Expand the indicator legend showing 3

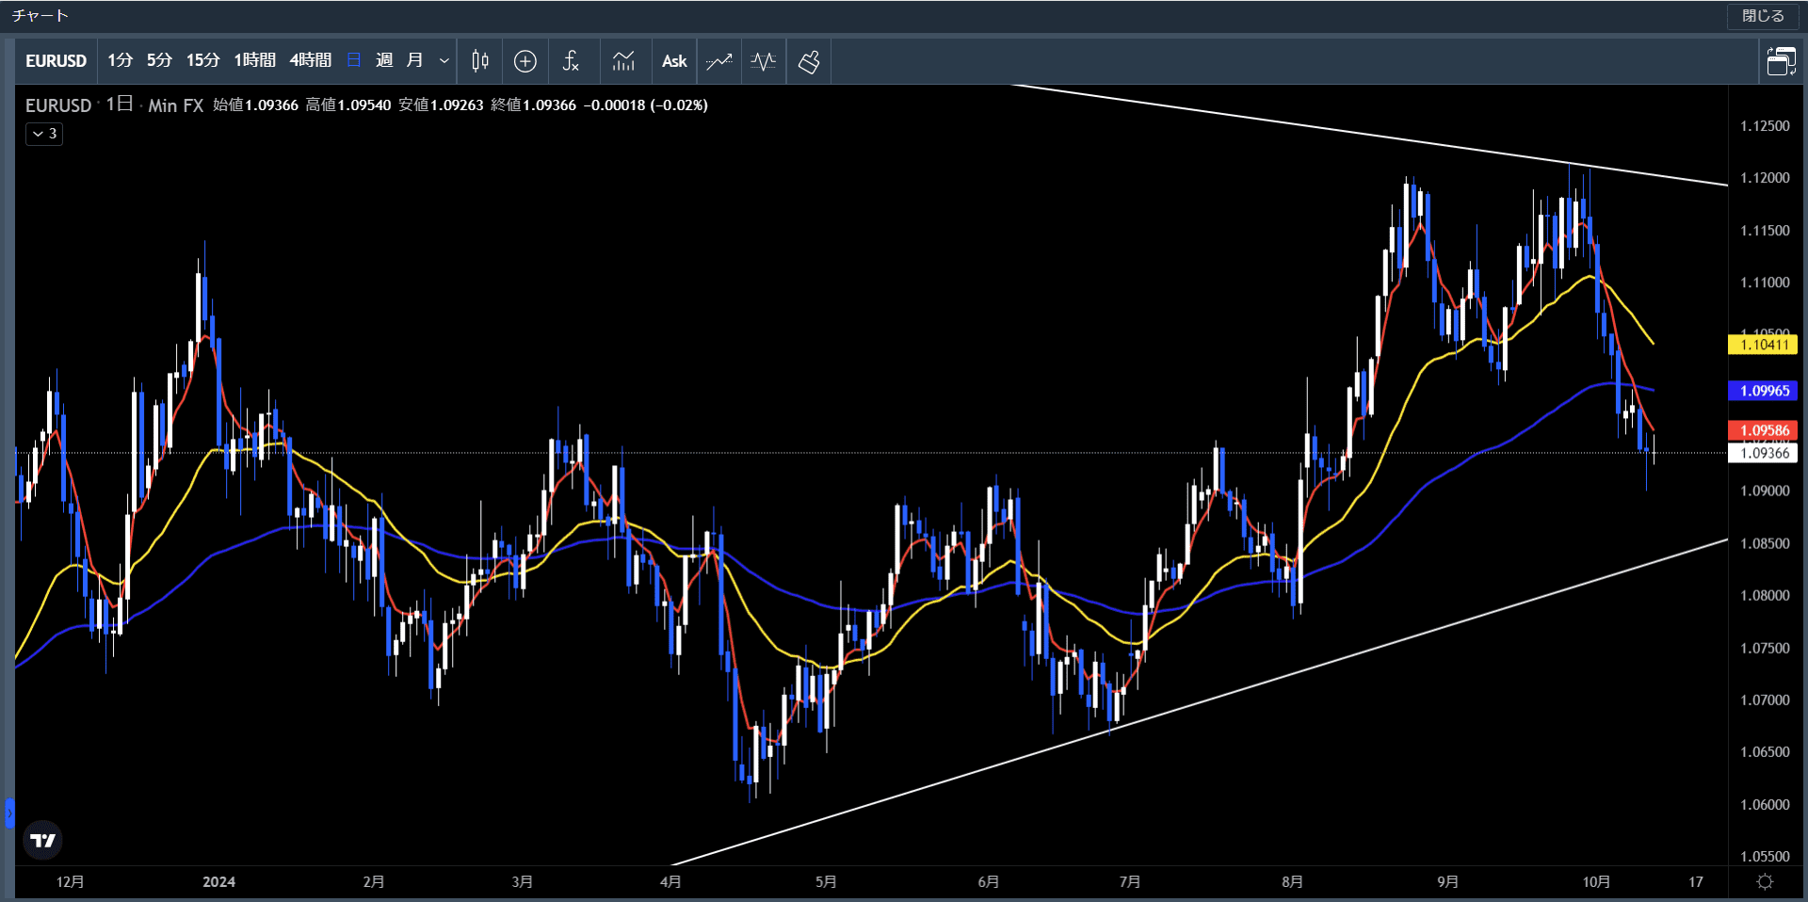point(44,134)
